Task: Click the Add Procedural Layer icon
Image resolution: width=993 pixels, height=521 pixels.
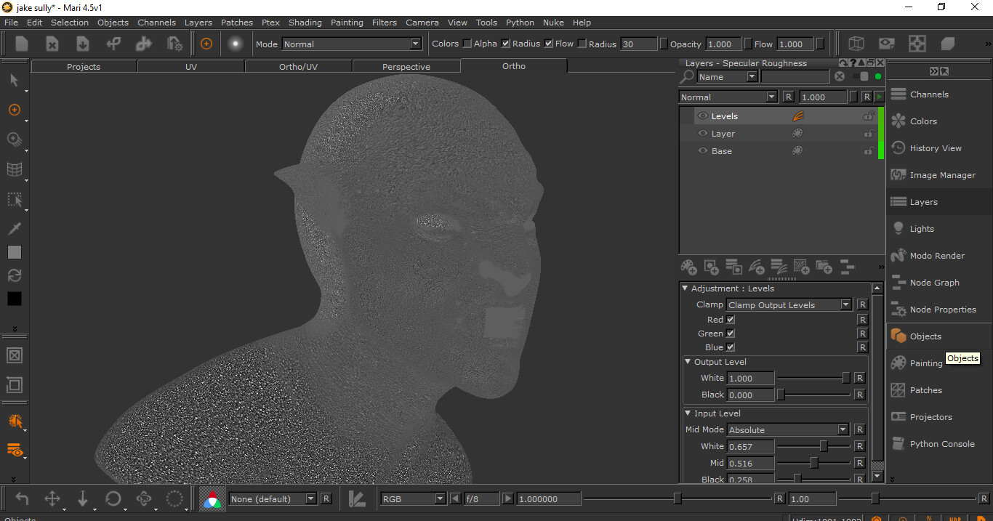Action: [x=801, y=267]
